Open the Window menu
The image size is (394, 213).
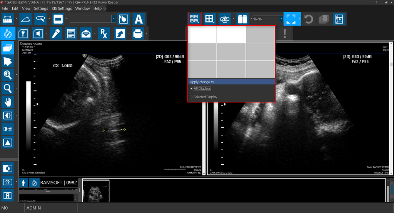pos(82,8)
